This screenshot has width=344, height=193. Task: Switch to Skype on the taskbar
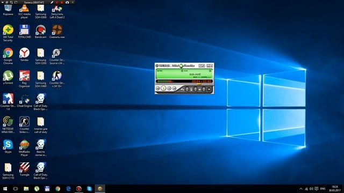(89, 189)
